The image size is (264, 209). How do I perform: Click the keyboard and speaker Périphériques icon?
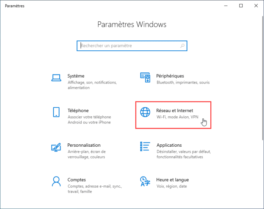(x=145, y=78)
